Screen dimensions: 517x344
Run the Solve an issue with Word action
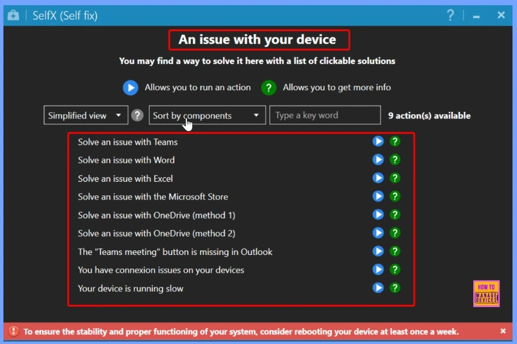coord(378,160)
